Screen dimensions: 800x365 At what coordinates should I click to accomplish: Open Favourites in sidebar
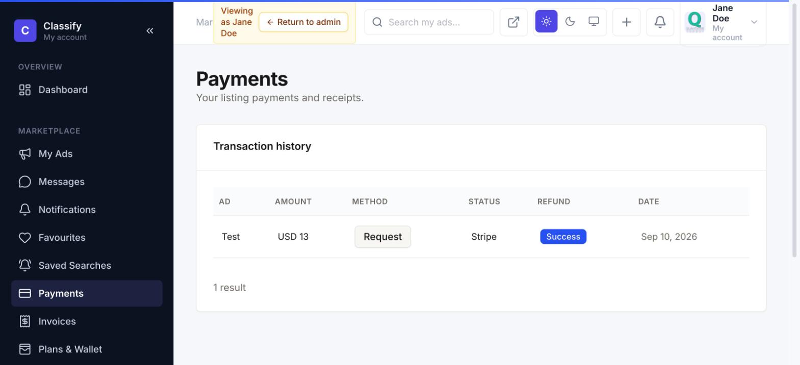tap(87, 238)
